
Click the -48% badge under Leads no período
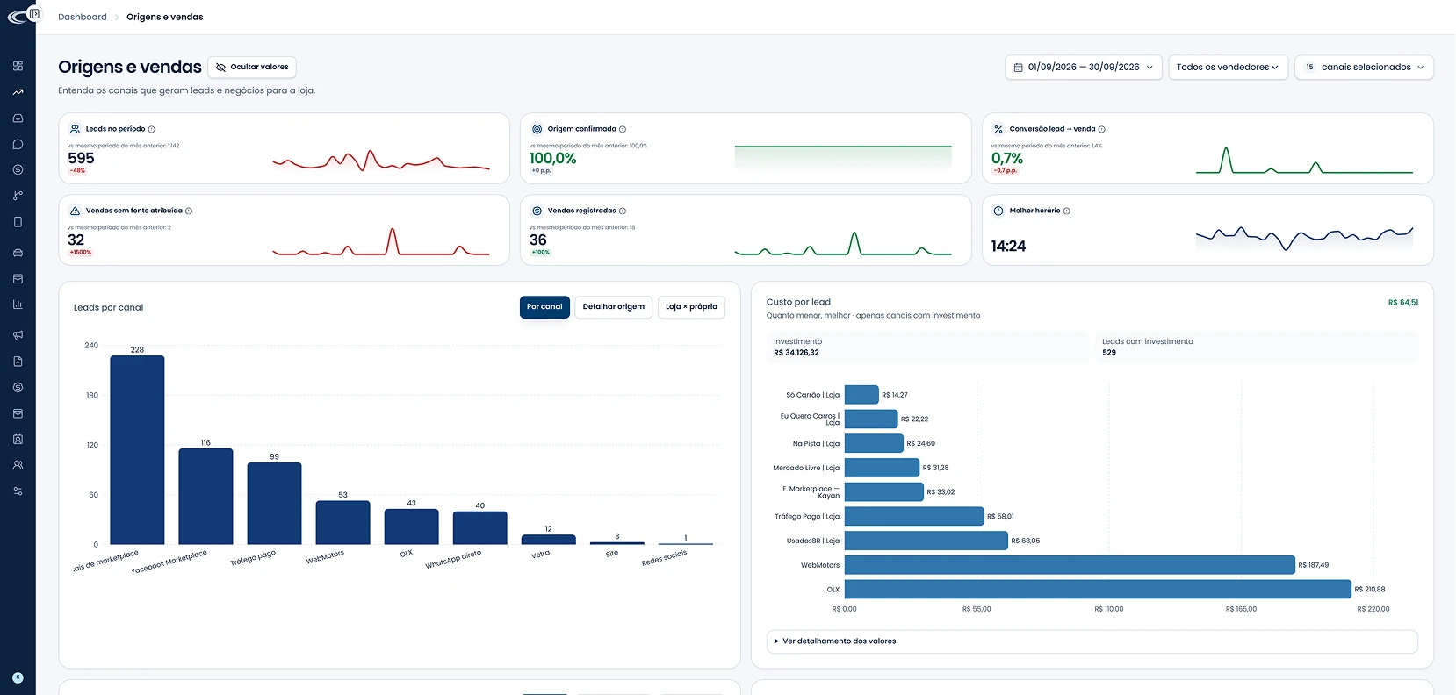[78, 171]
